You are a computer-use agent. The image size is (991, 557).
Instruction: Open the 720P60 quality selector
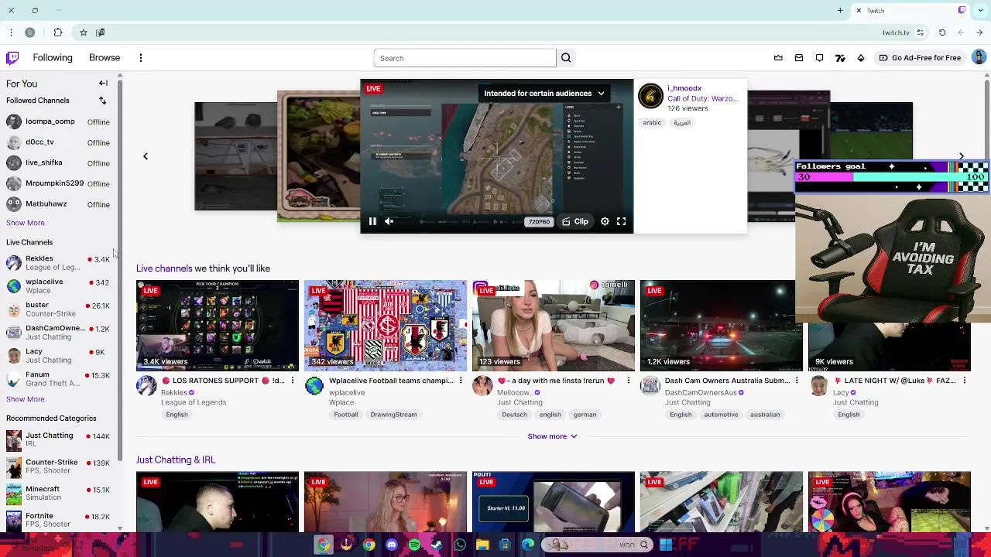tap(539, 222)
